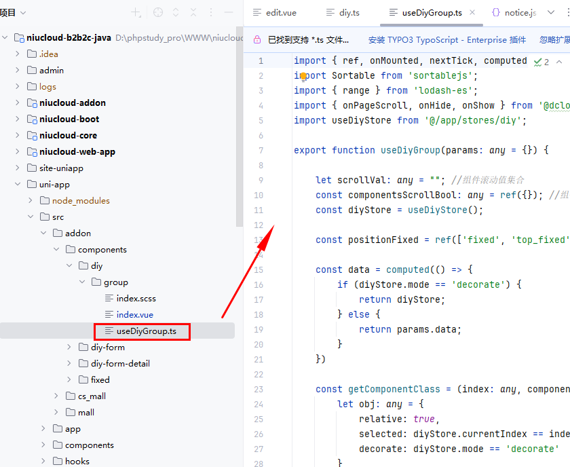This screenshot has width=570, height=467.
Task: Switch to the edit.vue tab
Action: tap(274, 12)
